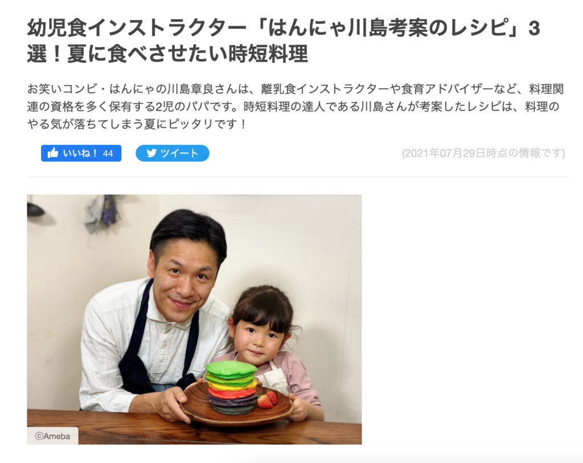Click the like count 44

(x=108, y=154)
